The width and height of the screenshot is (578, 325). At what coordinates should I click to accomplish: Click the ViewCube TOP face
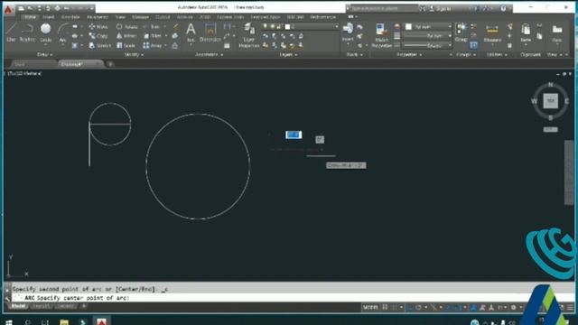[550, 100]
